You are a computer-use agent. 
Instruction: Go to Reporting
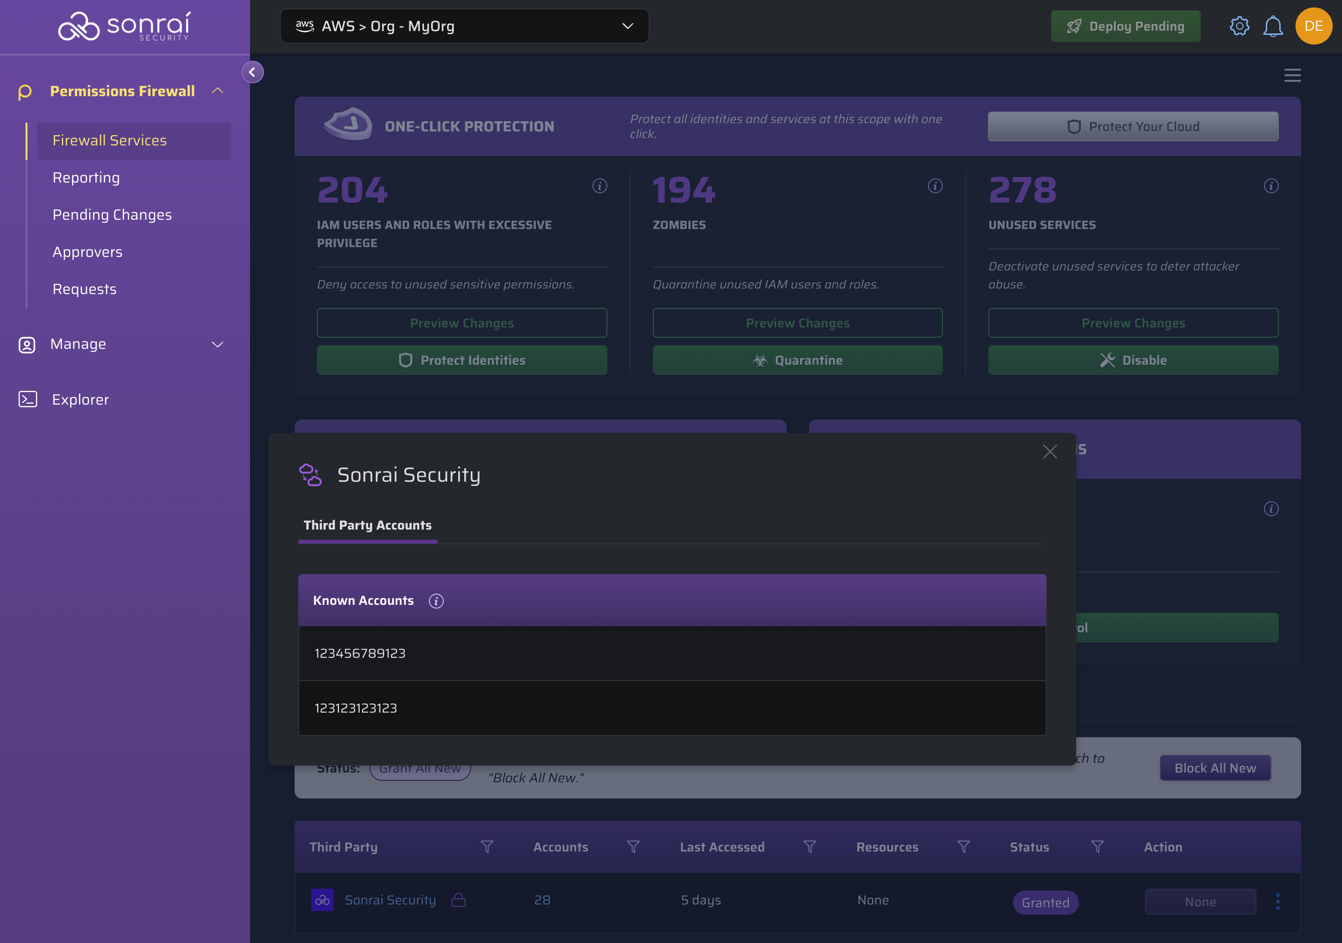86,177
